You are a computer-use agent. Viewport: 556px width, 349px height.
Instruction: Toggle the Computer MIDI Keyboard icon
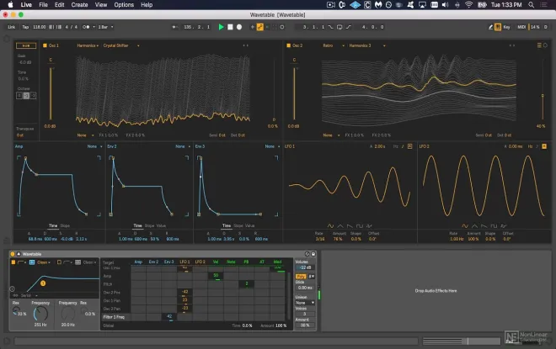498,27
